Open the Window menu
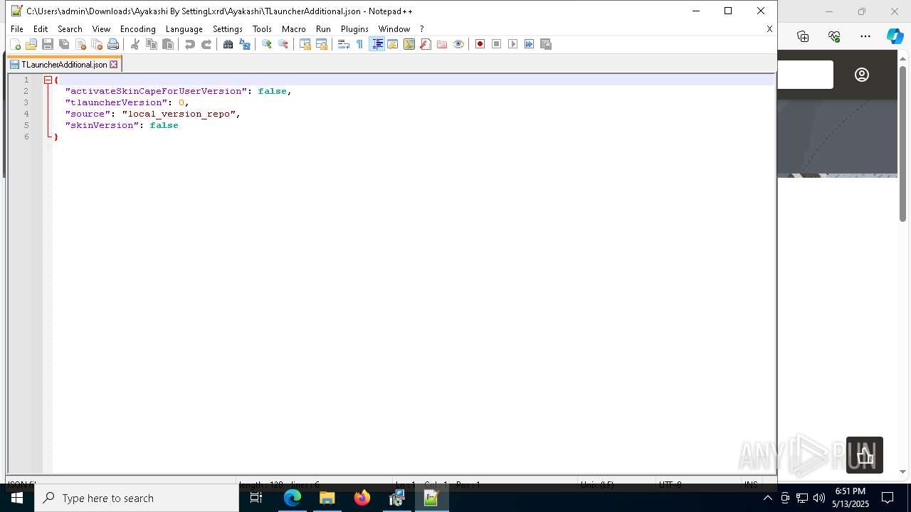Viewport: 911px width, 512px height. click(394, 29)
